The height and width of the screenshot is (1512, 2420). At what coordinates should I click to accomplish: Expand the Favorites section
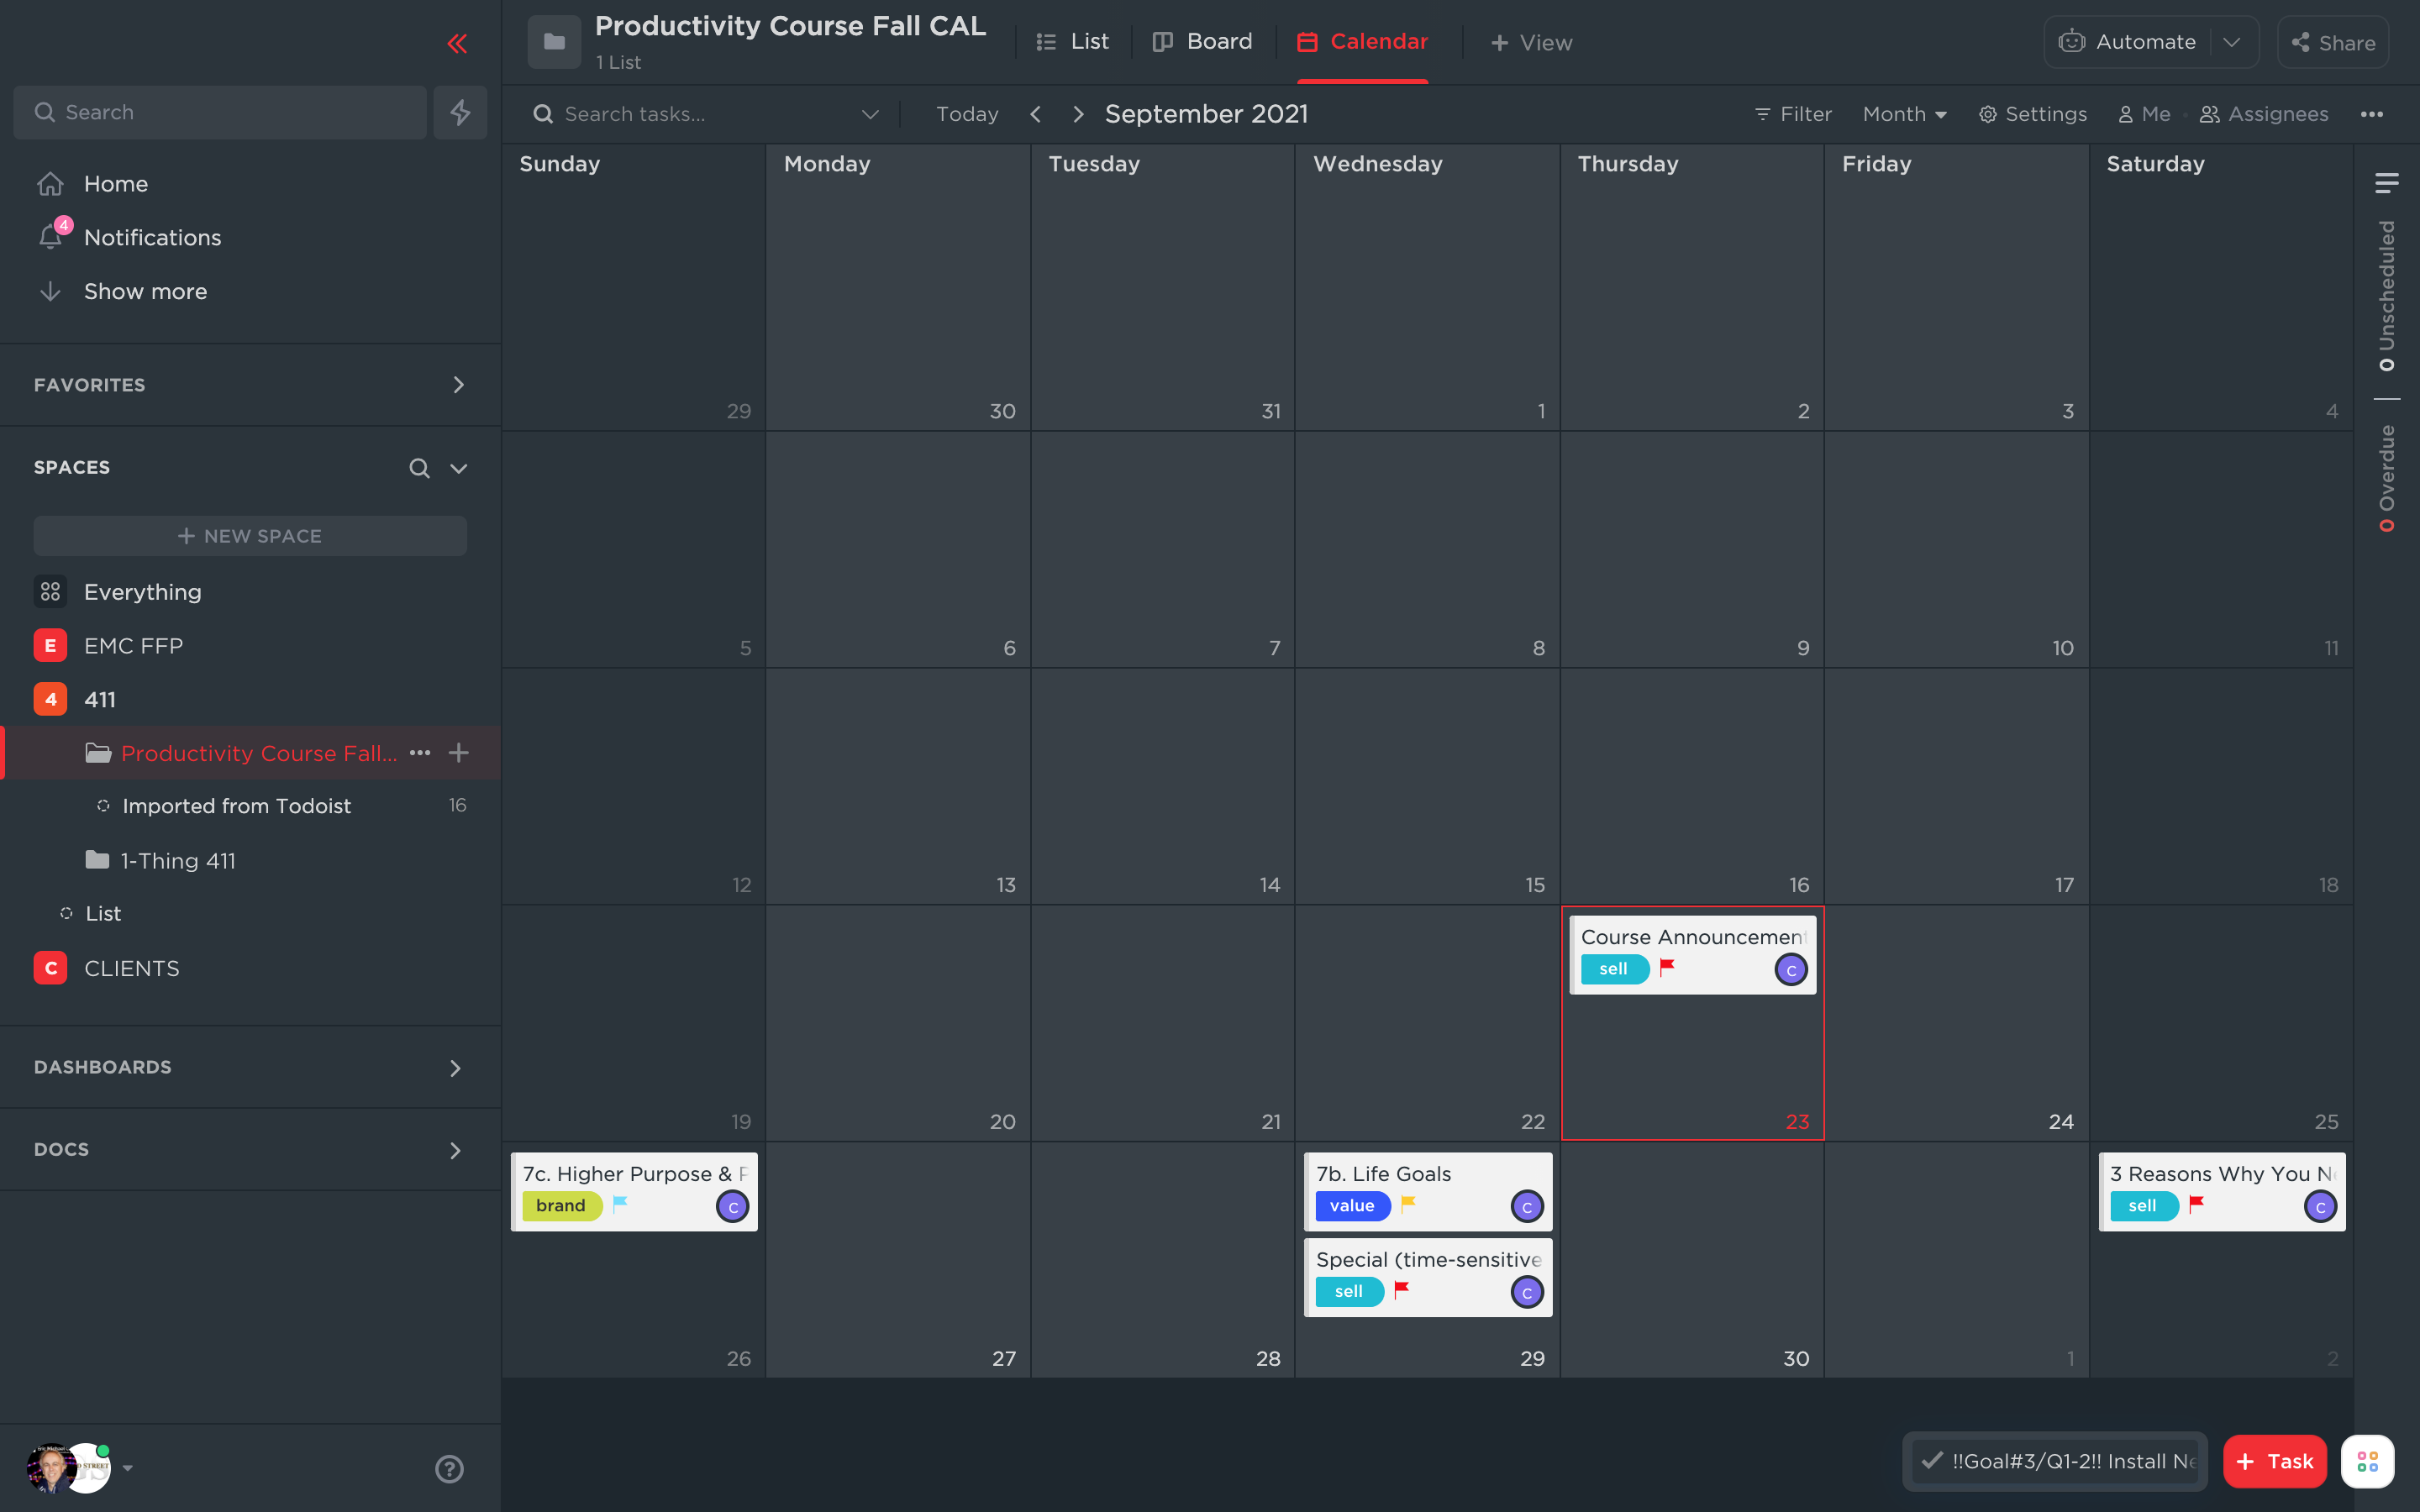(x=458, y=385)
